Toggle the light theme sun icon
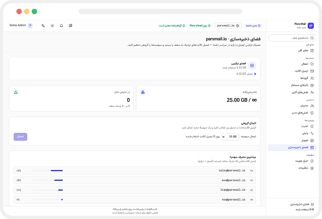The image size is (322, 219). pos(52,26)
